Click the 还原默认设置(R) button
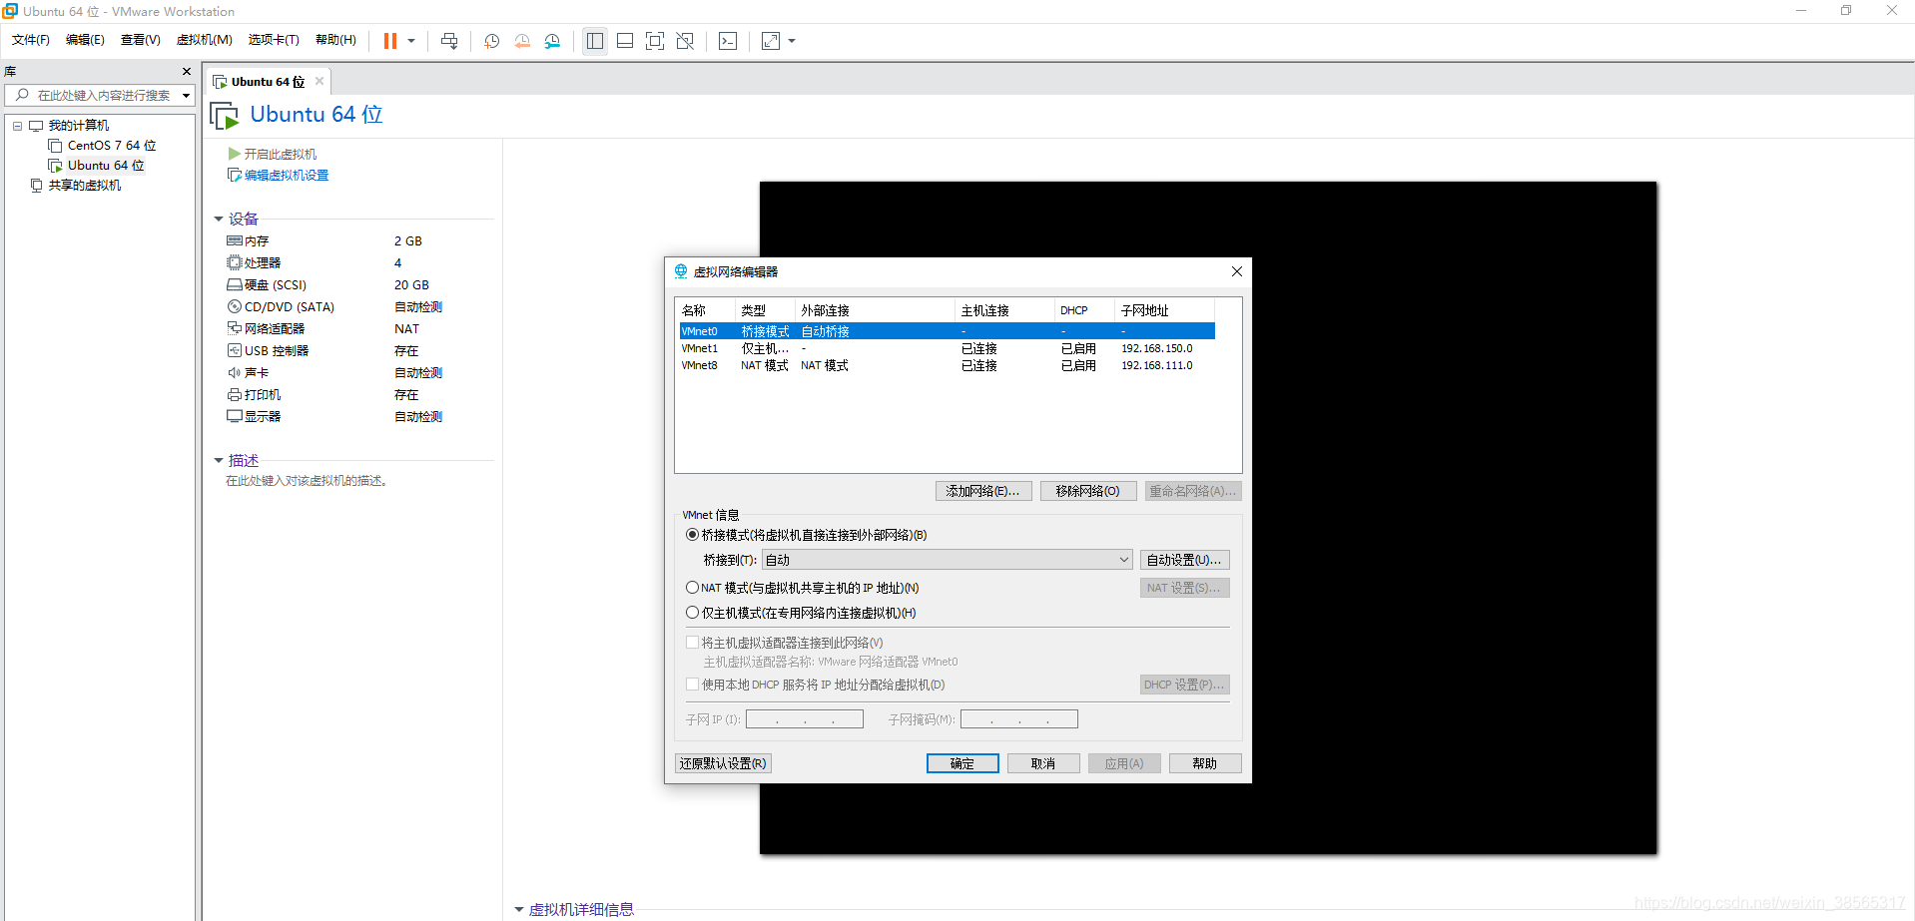Image resolution: width=1915 pixels, height=921 pixels. [x=723, y=763]
